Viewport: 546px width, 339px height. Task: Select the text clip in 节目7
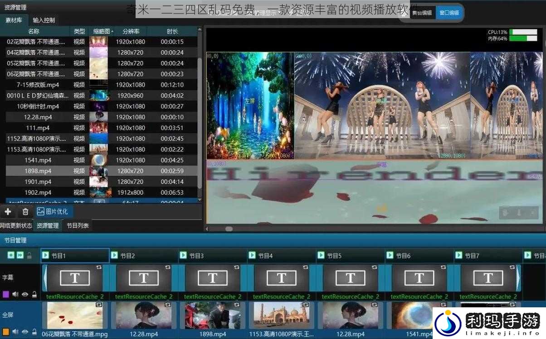488,278
